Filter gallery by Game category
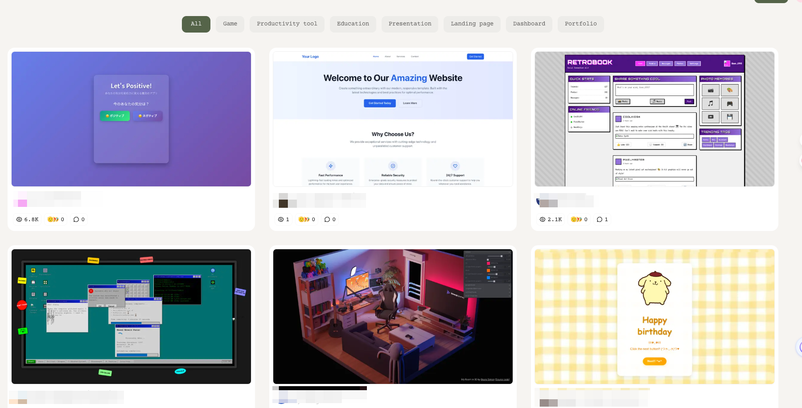Image resolution: width=802 pixels, height=408 pixels. coord(230,24)
